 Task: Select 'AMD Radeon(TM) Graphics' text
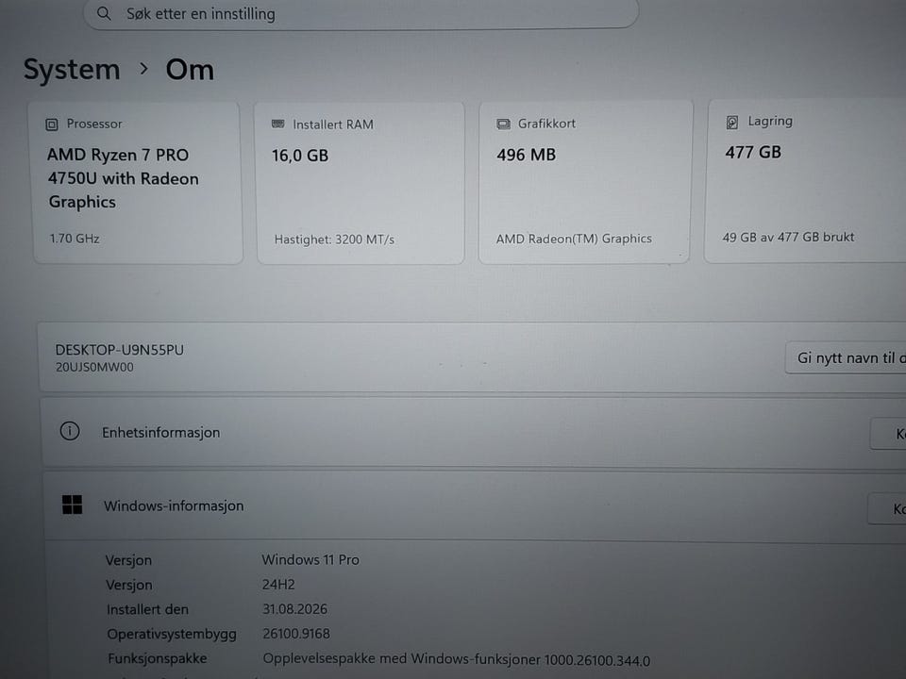pos(574,239)
